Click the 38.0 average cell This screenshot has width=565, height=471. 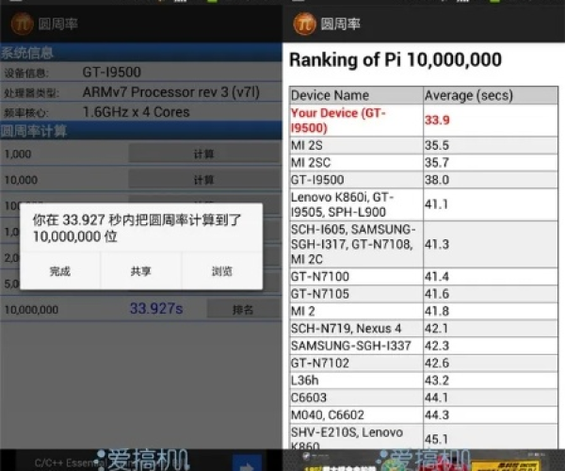(x=491, y=180)
